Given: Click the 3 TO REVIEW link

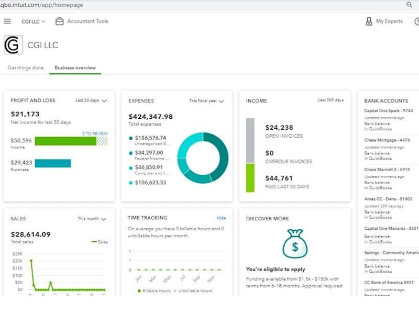Looking at the screenshot, I should point(95,133).
